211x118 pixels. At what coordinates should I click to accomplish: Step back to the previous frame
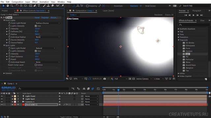[190, 15]
